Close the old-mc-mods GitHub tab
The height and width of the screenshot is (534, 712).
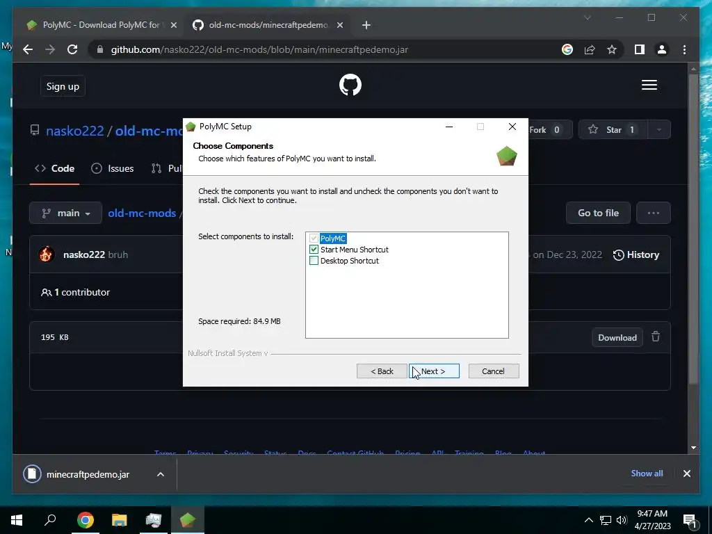339,25
